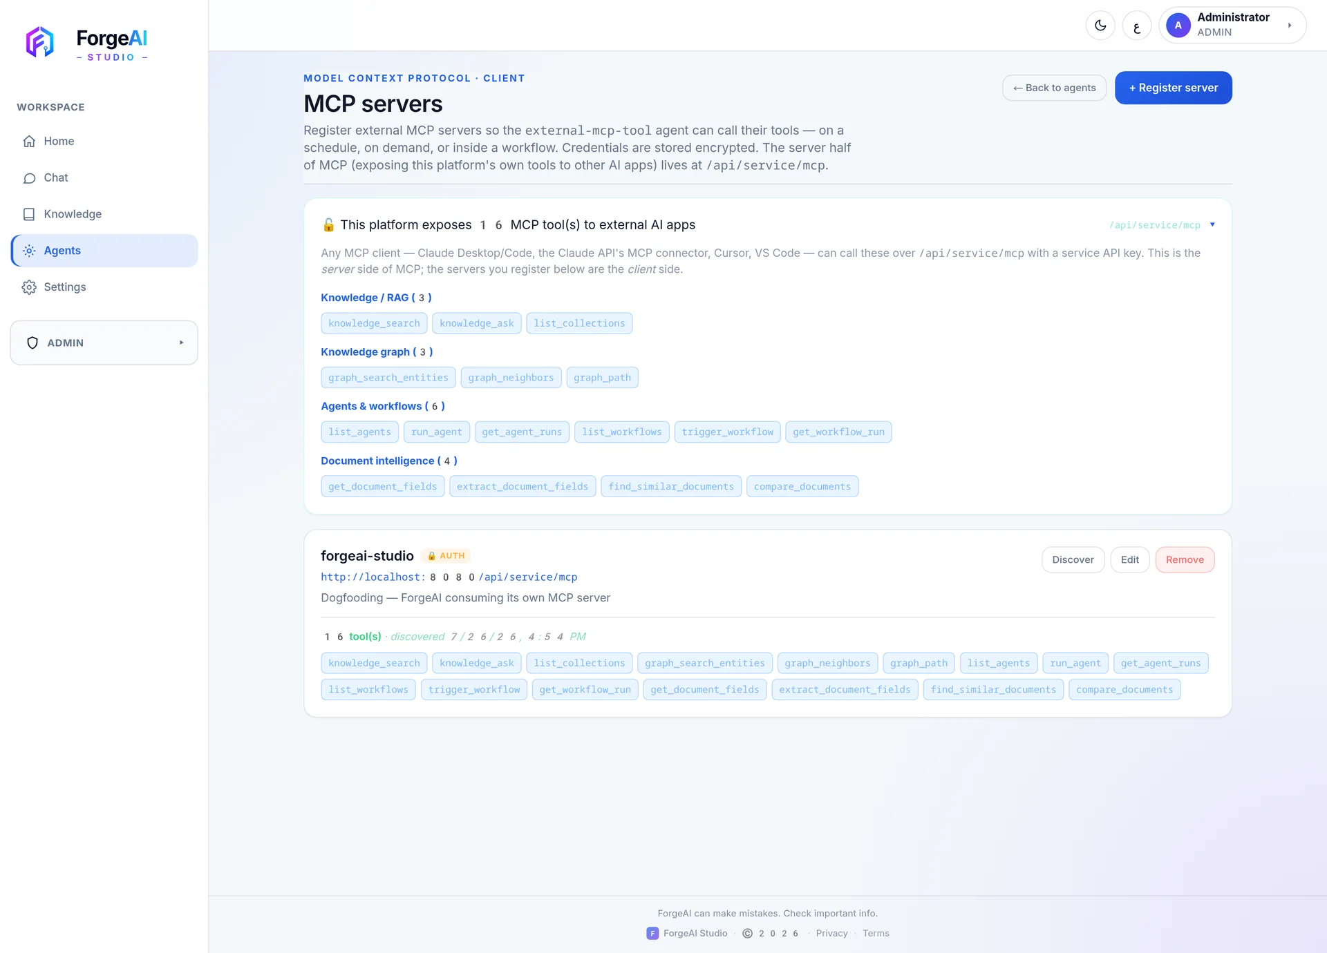The width and height of the screenshot is (1327, 953).
Task: Click knowledge_ask chip under Knowledge / RAG
Action: coord(477,323)
